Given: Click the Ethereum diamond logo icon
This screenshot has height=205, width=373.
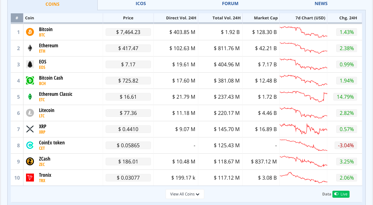Looking at the screenshot, I should click(30, 48).
